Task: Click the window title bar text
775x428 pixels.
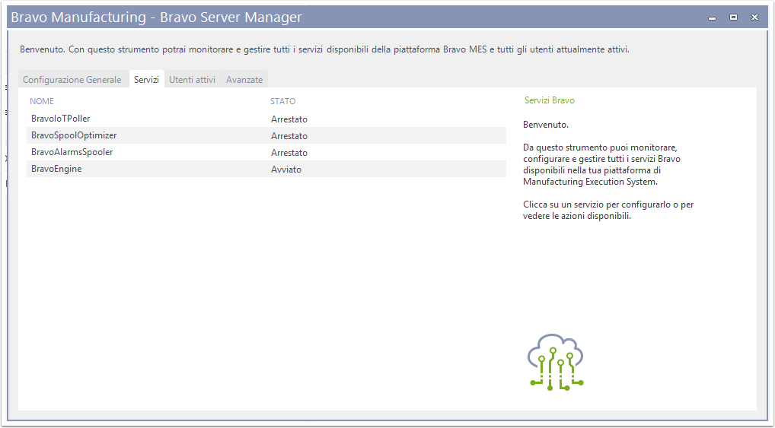Action: (156, 17)
